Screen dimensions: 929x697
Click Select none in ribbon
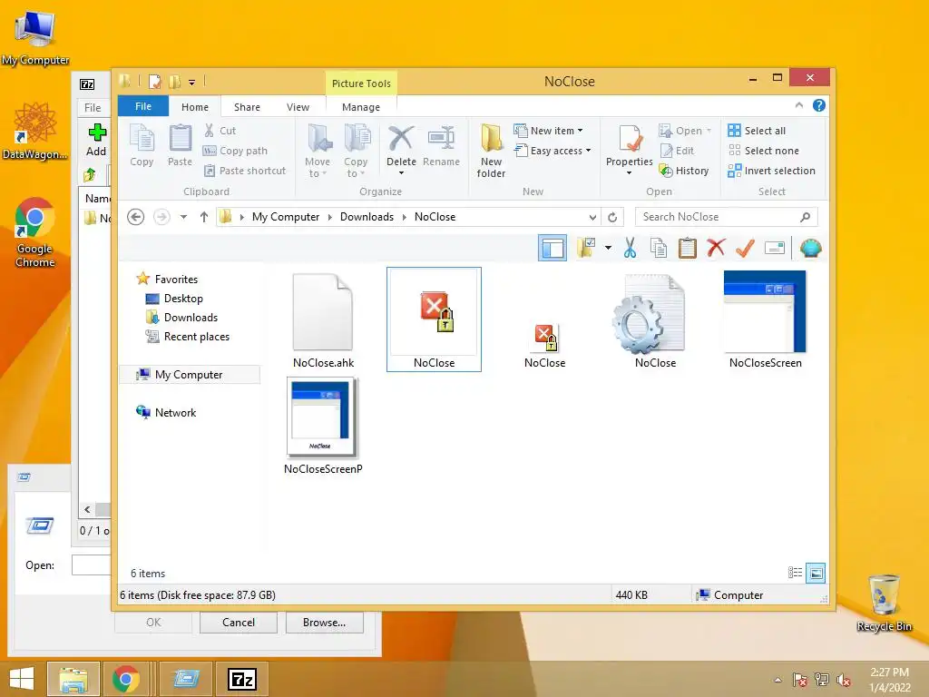764,151
